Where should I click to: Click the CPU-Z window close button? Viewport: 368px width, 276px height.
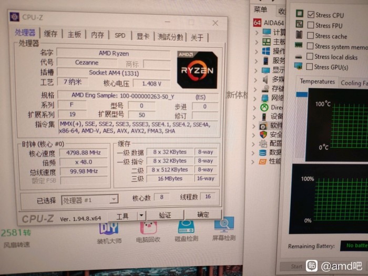[215, 23]
